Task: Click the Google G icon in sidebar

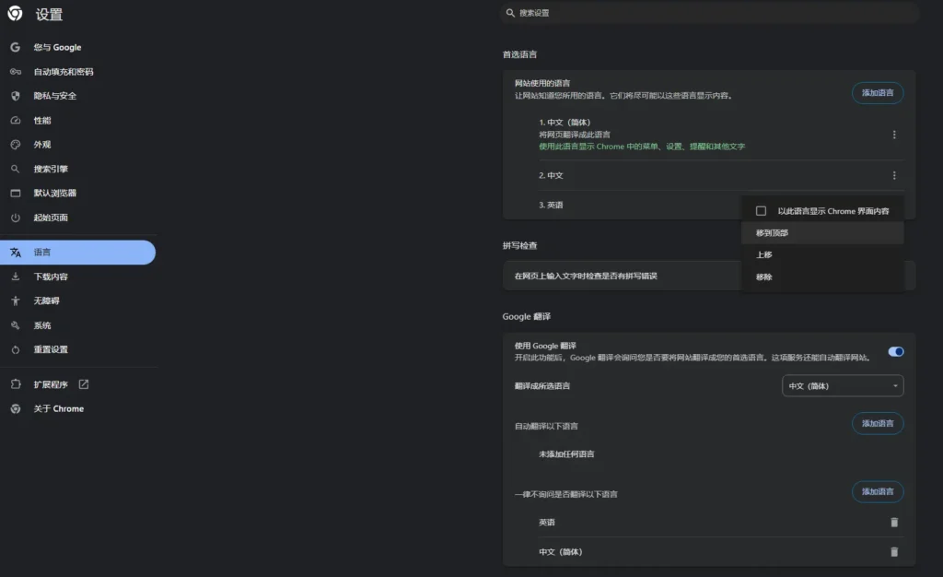Action: point(15,47)
